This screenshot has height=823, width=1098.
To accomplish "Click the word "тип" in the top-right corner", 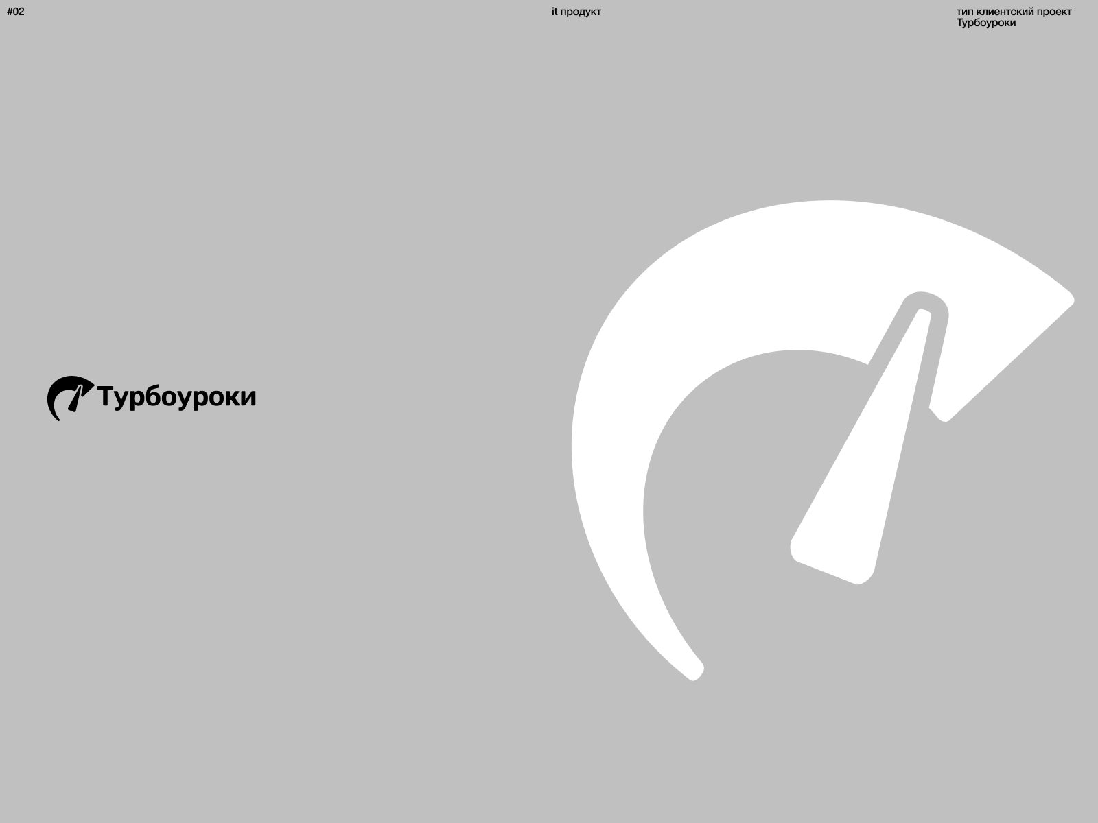I will (x=965, y=12).
